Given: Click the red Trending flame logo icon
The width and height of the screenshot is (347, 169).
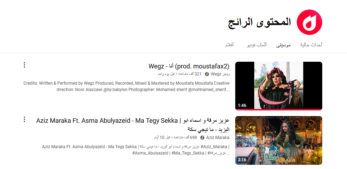Looking at the screenshot, I should (310, 22).
